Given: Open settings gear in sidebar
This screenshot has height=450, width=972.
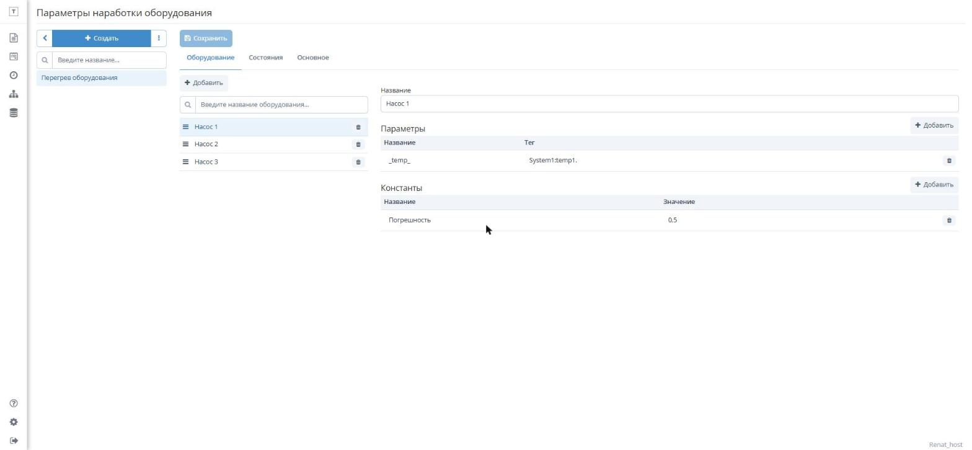Looking at the screenshot, I should 14,422.
